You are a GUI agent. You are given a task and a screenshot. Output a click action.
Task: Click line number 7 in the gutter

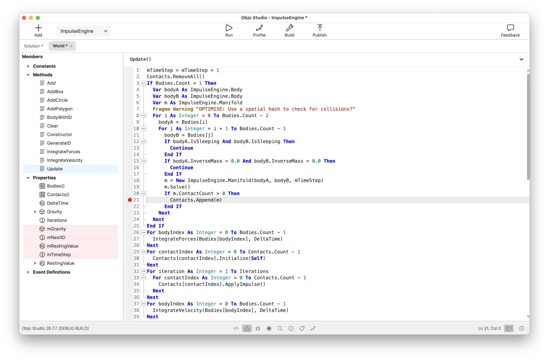(137, 109)
